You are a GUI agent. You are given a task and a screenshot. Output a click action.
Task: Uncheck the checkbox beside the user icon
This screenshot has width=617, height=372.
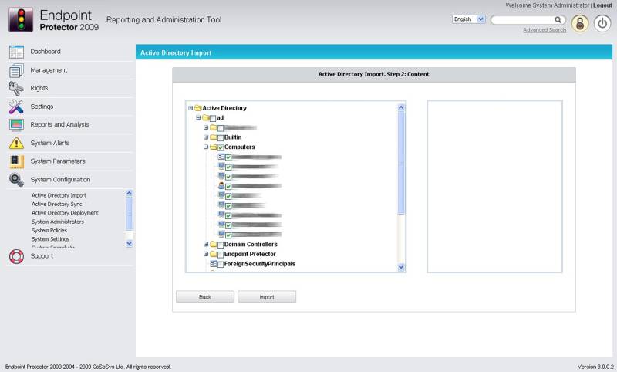(228, 187)
